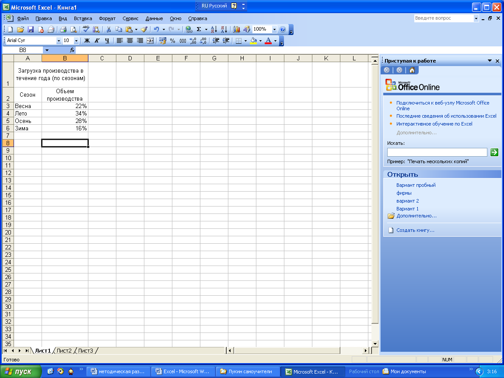
Task: Toggle bold (Ж) formatting
Action: pos(87,41)
